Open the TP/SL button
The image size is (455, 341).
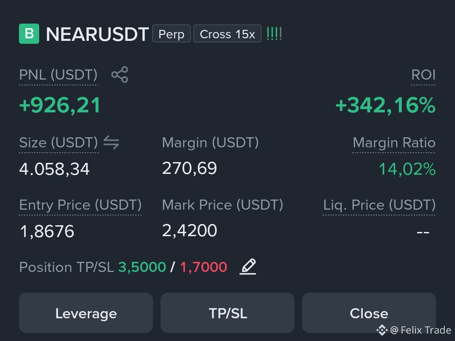click(227, 313)
